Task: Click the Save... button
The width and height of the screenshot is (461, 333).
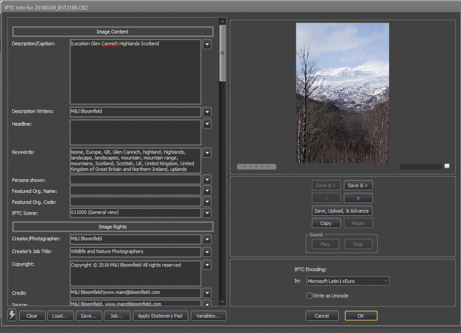Action: [89, 315]
